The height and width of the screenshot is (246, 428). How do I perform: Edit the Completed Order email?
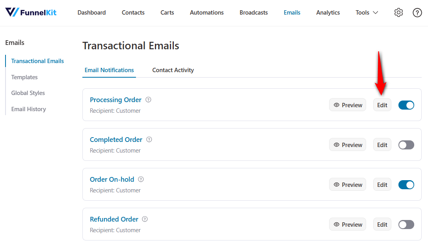[x=382, y=145]
